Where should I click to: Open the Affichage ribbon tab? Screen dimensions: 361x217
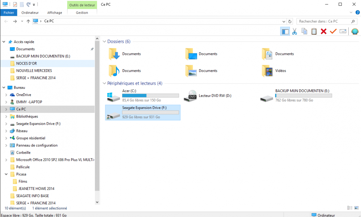[55, 13]
